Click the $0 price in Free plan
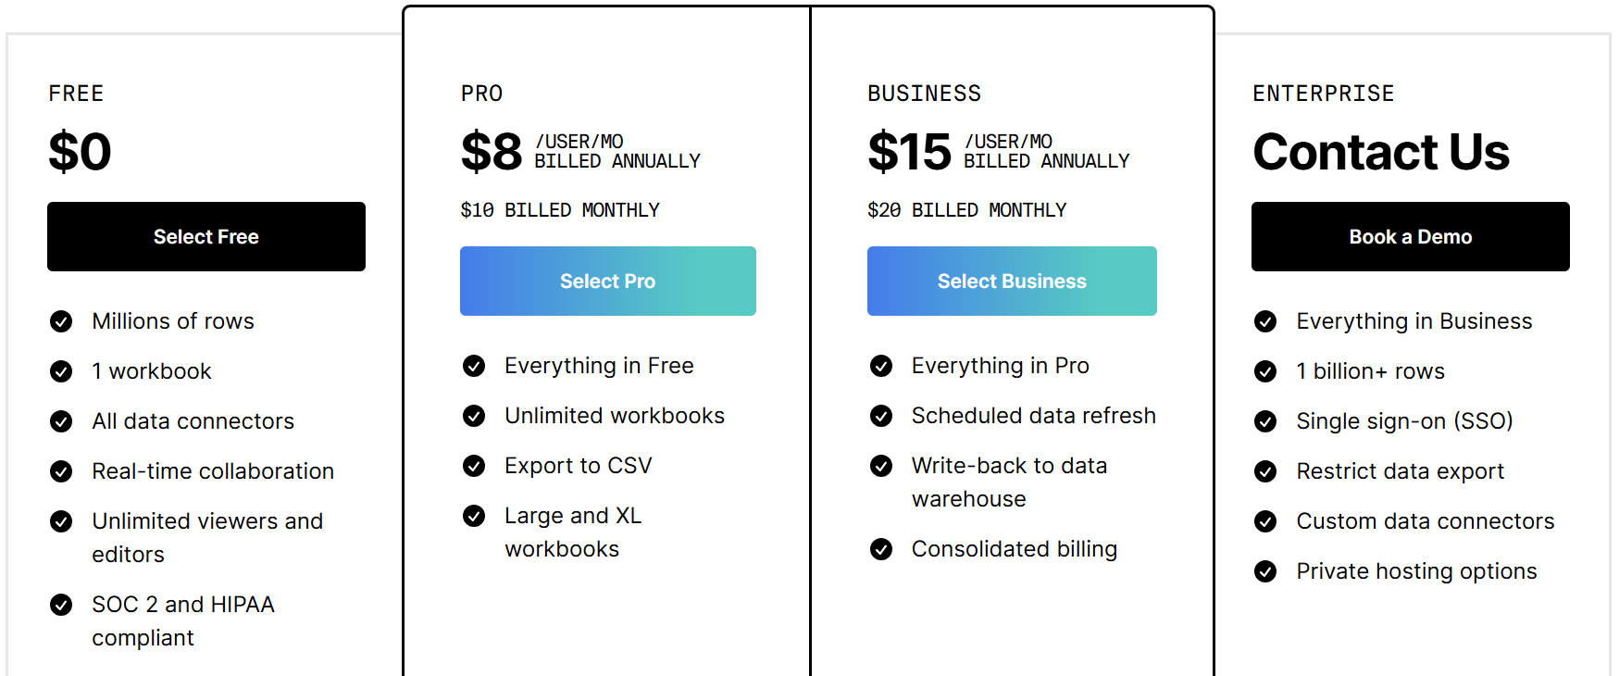Image resolution: width=1619 pixels, height=676 pixels. [x=80, y=152]
